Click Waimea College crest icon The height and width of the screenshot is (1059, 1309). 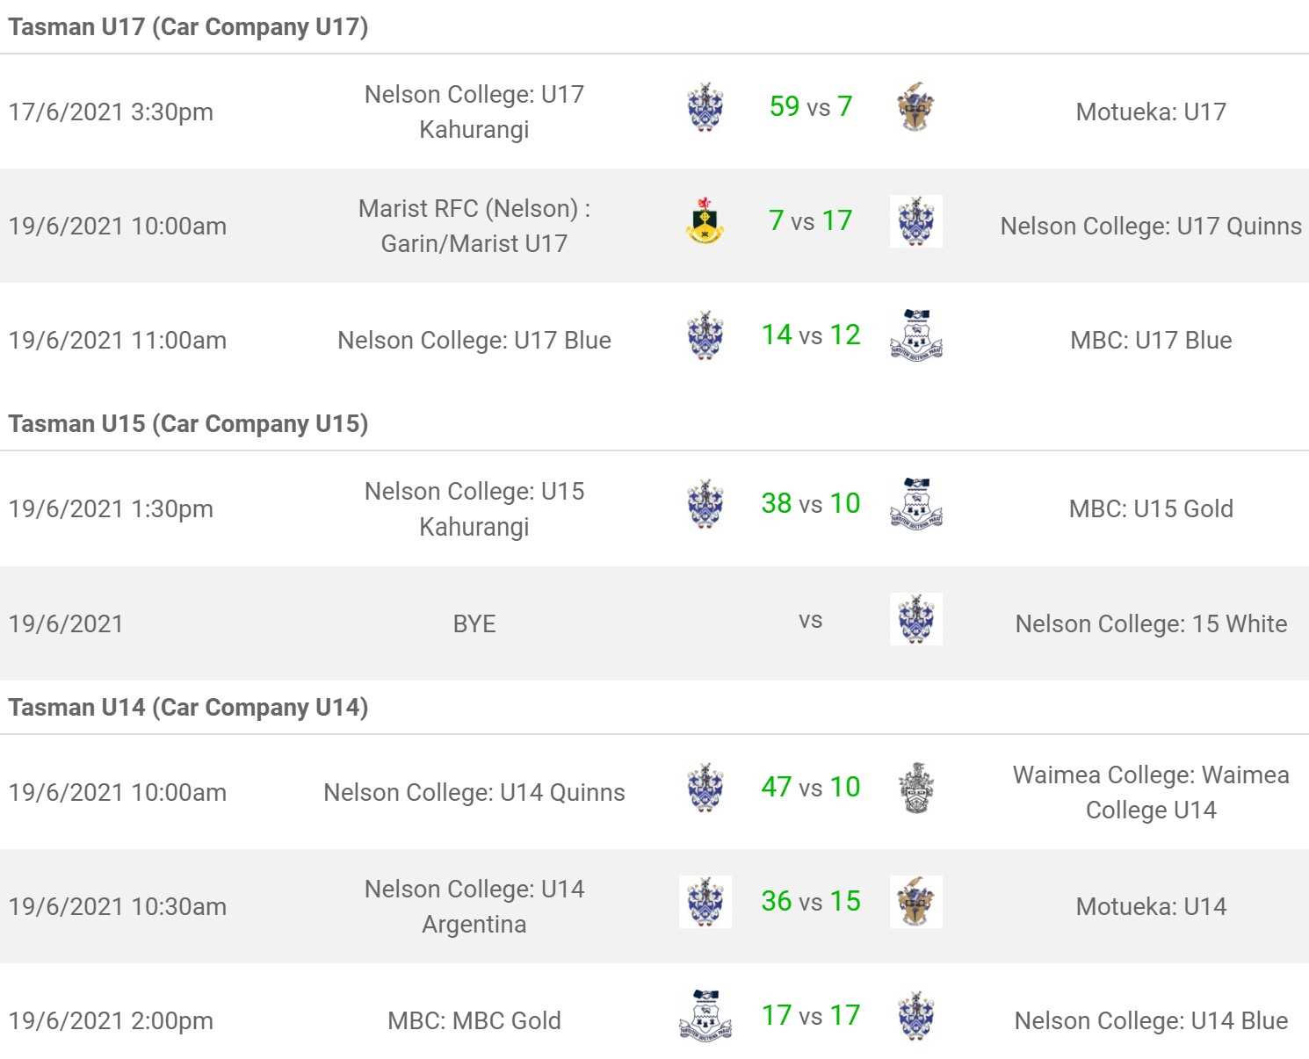915,788
